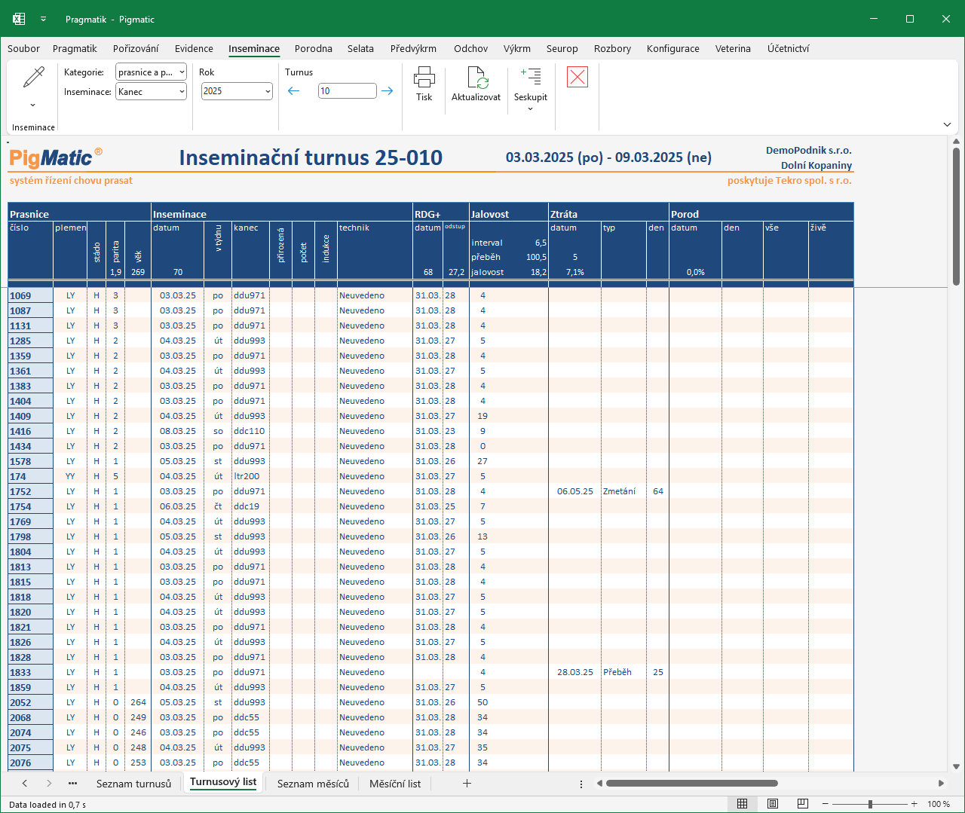Add a new sheet with plus icon

467,784
